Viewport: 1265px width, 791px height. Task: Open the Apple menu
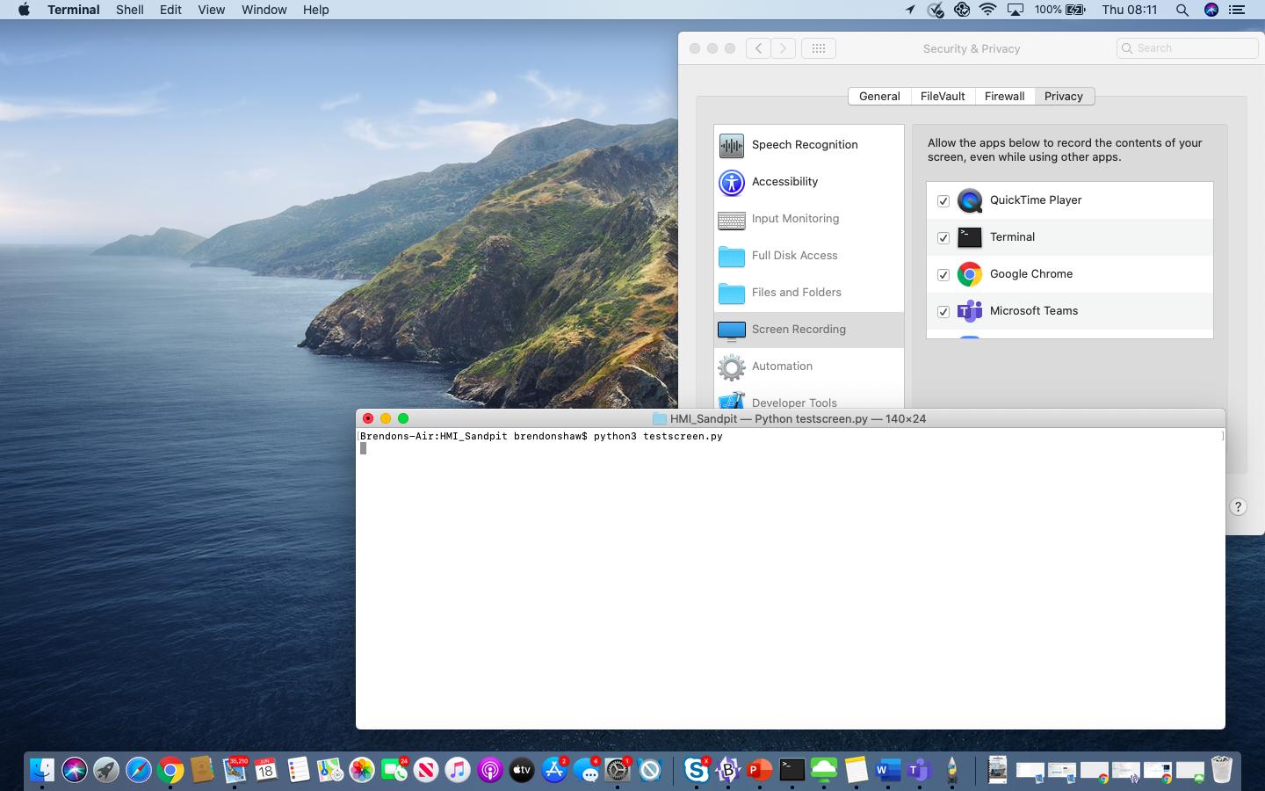(24, 10)
